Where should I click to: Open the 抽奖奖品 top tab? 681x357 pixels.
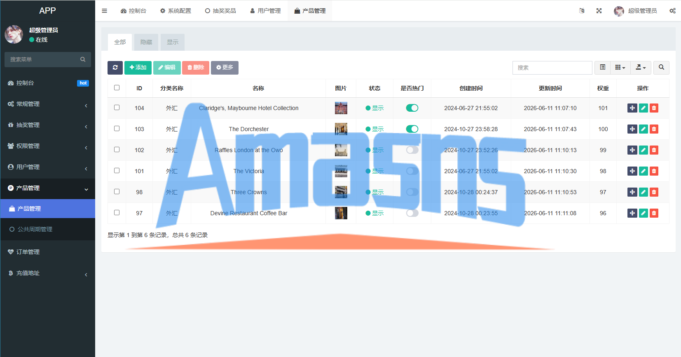(x=220, y=11)
